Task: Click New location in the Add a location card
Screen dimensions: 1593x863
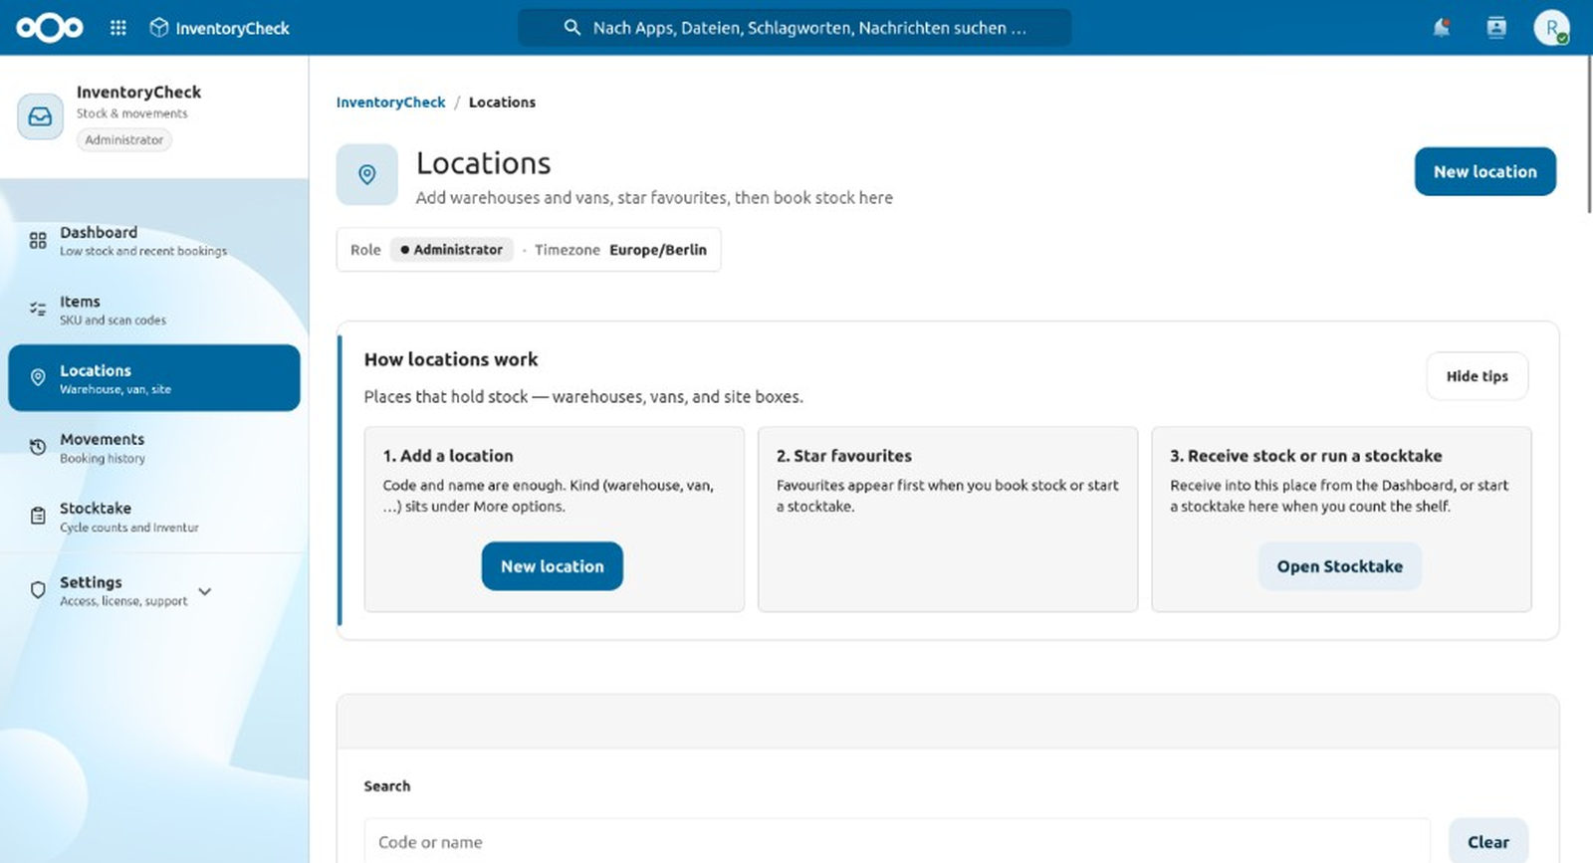Action: tap(553, 566)
